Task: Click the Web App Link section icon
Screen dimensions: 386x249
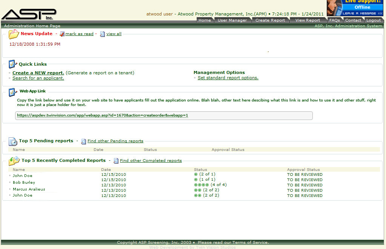Action: pos(12,92)
